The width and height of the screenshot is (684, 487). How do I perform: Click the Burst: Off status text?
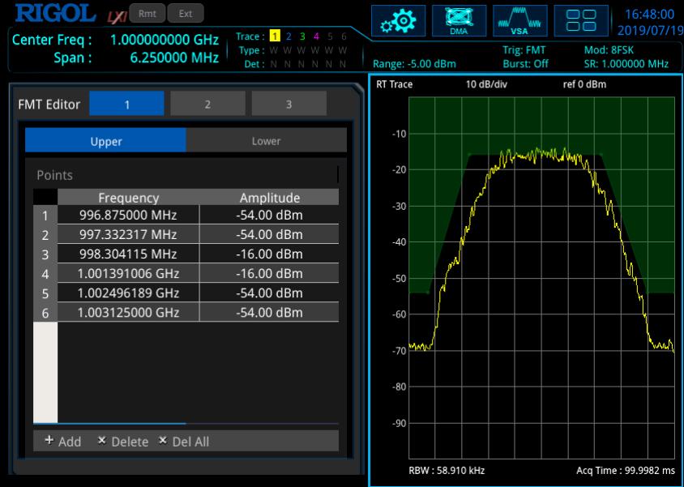[526, 64]
